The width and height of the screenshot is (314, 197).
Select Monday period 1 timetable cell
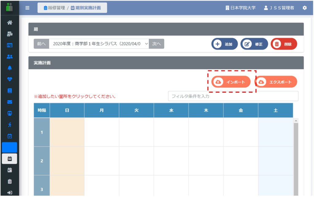pyautogui.click(x=102, y=132)
